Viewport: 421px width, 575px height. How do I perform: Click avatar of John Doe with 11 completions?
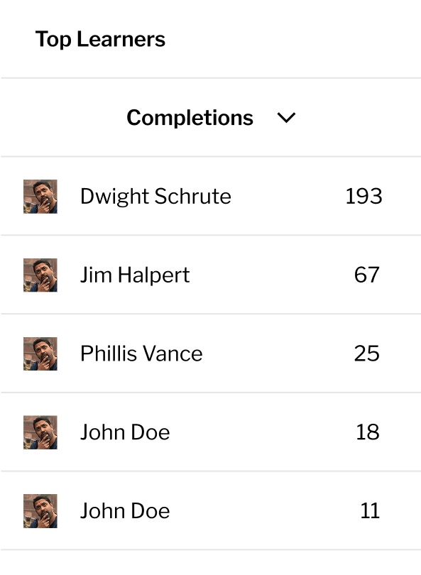click(x=40, y=511)
